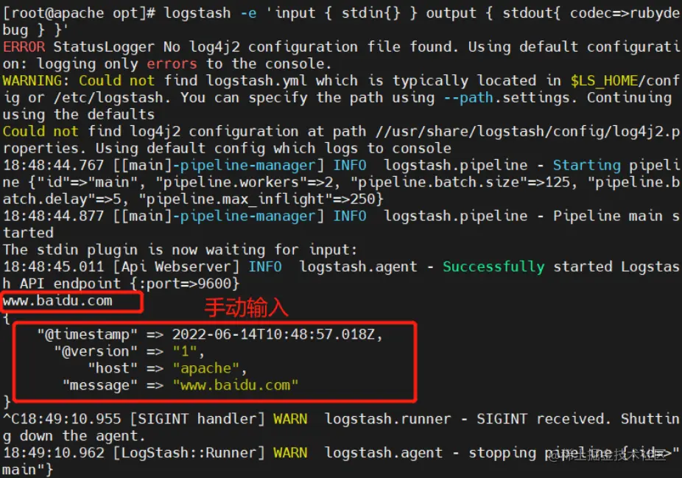
Task: Click the [root@apache opt]# prompt
Action: (x=79, y=13)
